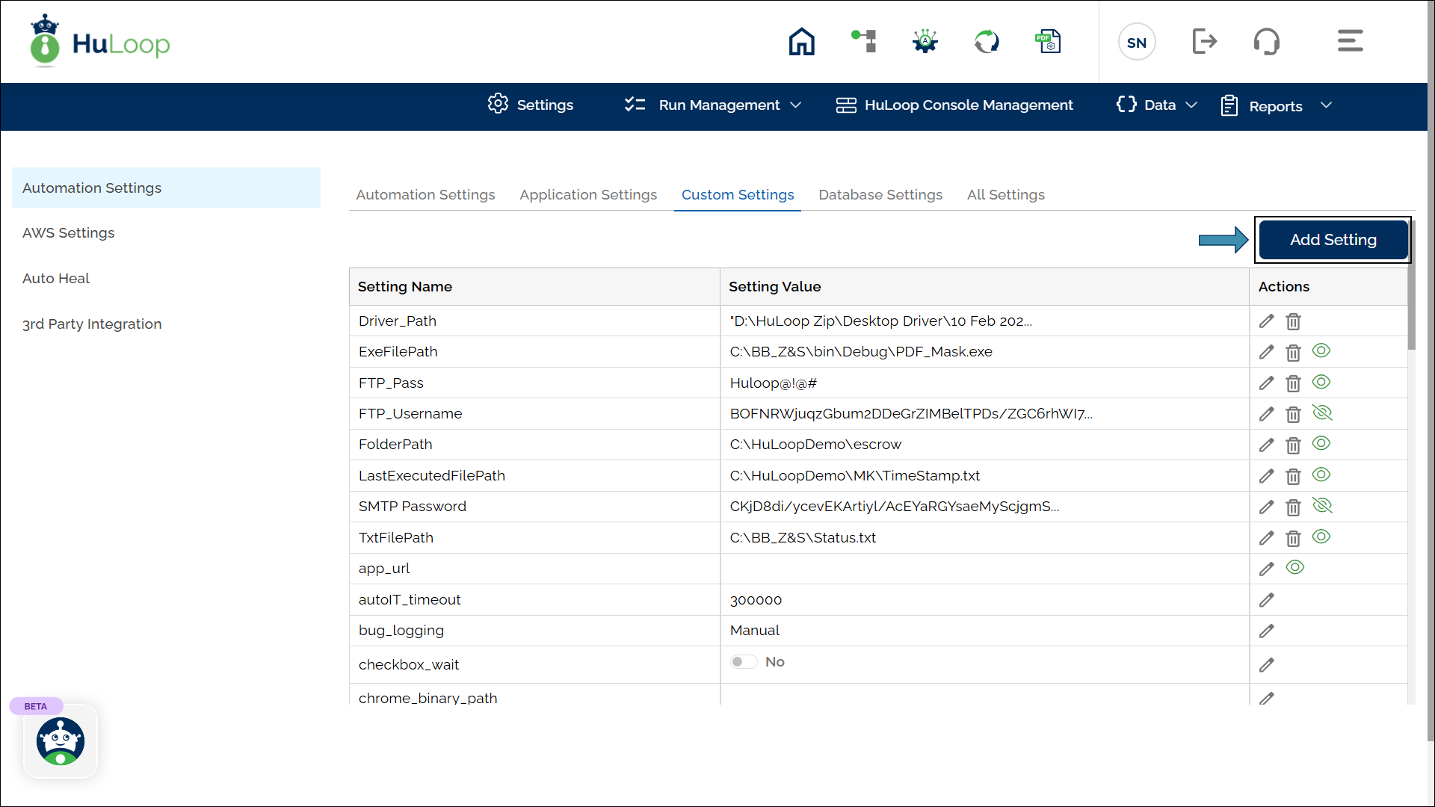Delete the FTP_Pass setting

1293,383
